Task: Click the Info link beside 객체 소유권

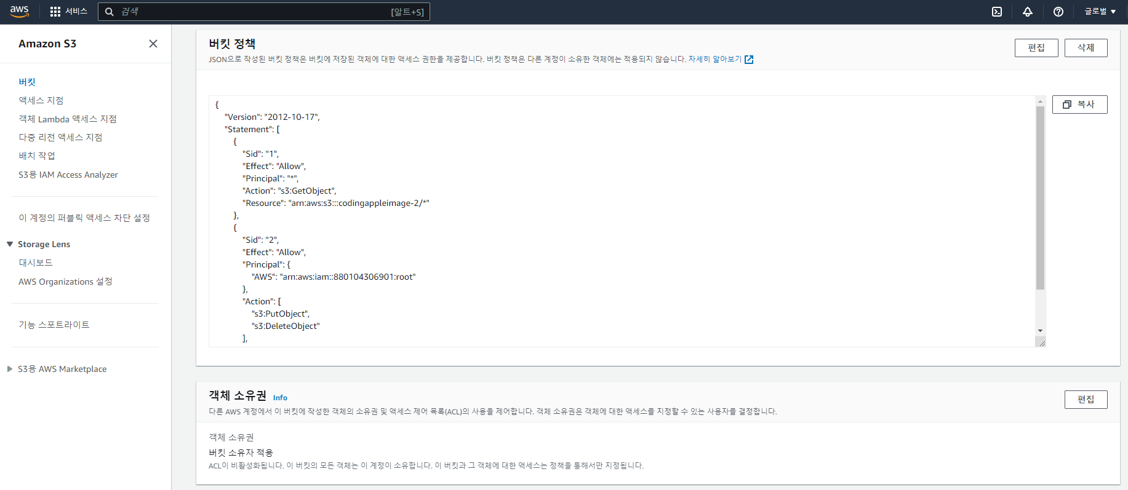Action: tap(280, 398)
